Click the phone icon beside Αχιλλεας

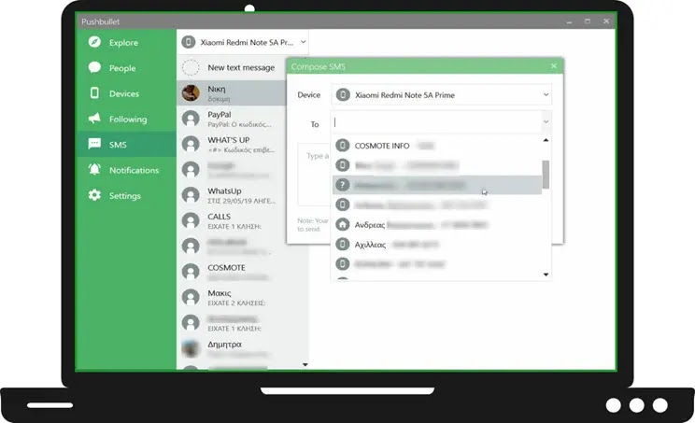pyautogui.click(x=342, y=244)
